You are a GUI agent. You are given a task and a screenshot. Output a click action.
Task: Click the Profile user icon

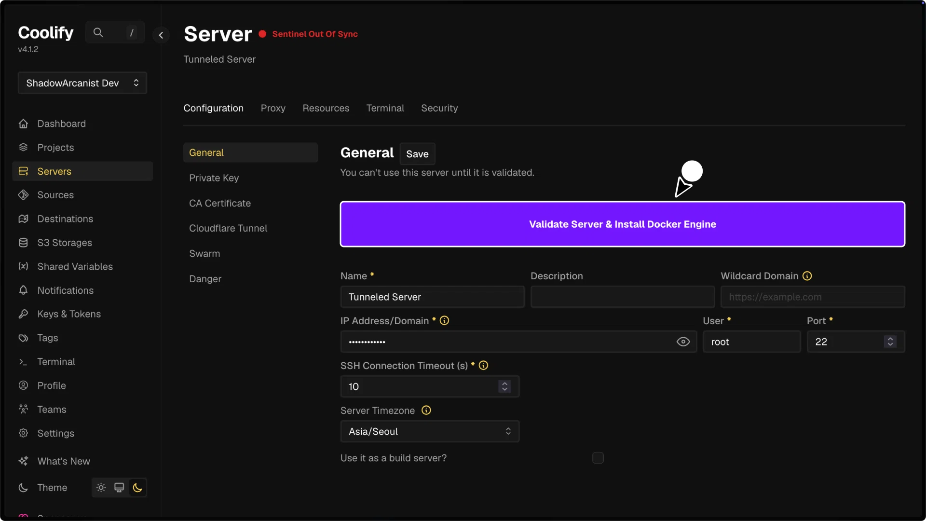point(23,385)
